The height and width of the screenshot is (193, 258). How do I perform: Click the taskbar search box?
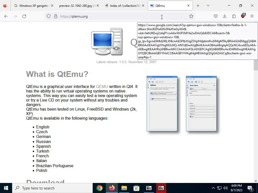pos(52,188)
